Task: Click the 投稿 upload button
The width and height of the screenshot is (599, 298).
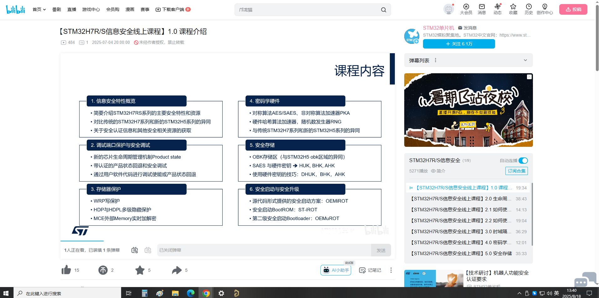Action: click(x=573, y=9)
